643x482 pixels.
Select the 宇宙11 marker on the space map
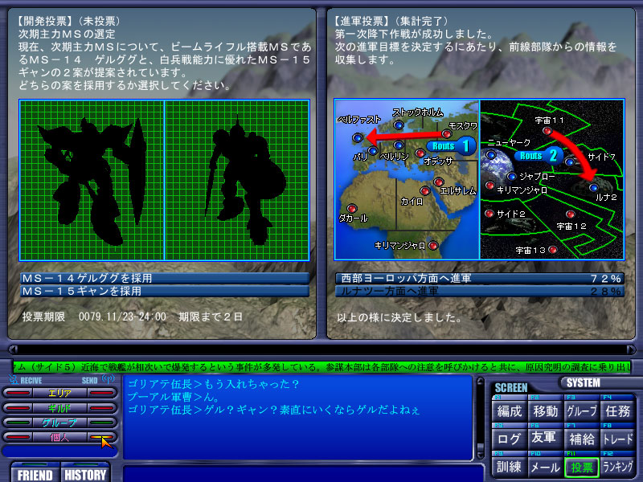(547, 131)
